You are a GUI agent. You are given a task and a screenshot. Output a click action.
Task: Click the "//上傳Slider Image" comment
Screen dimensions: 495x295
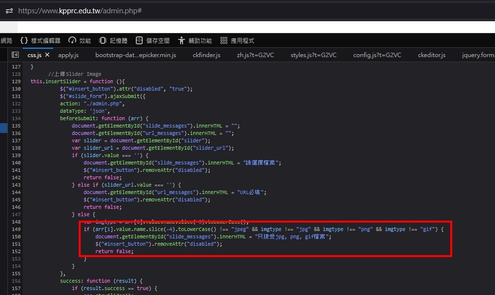(x=75, y=74)
